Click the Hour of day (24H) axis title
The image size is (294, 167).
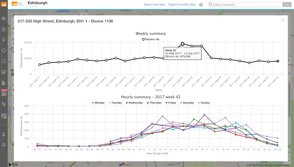point(157,153)
